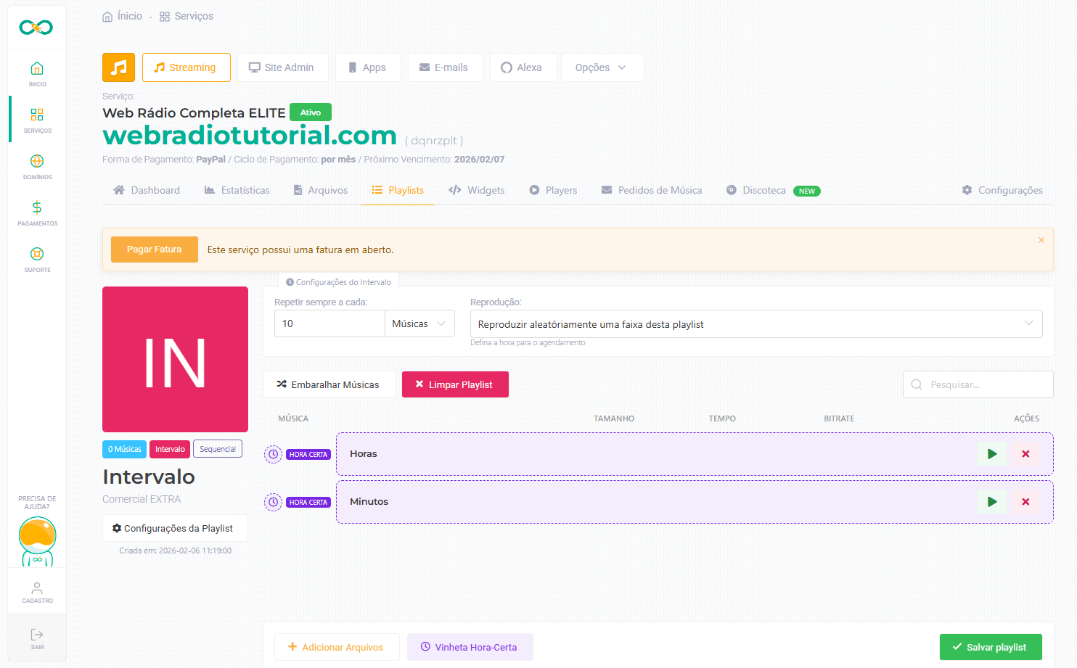Switch to the Estatísticas tab
The width and height of the screenshot is (1077, 668).
tap(237, 191)
